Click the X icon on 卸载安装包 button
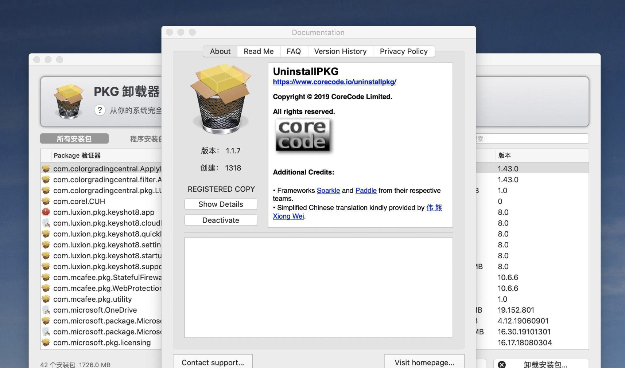The image size is (625, 368). click(x=502, y=364)
